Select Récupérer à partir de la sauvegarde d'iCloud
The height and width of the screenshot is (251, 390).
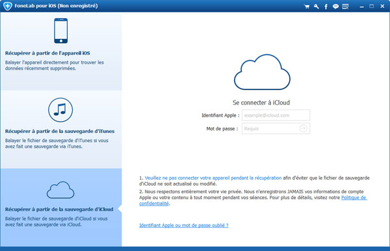(x=59, y=209)
